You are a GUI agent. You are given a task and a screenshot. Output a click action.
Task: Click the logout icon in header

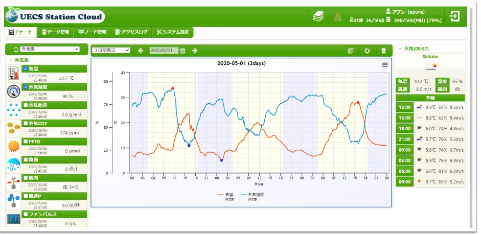tap(453, 16)
